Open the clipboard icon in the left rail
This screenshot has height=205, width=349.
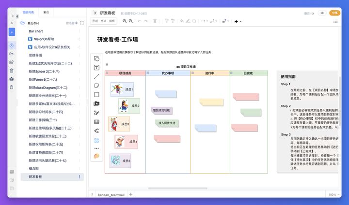click(12, 87)
